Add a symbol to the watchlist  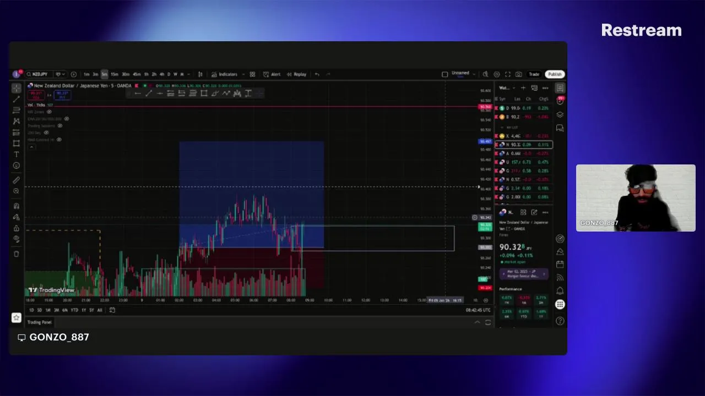523,88
